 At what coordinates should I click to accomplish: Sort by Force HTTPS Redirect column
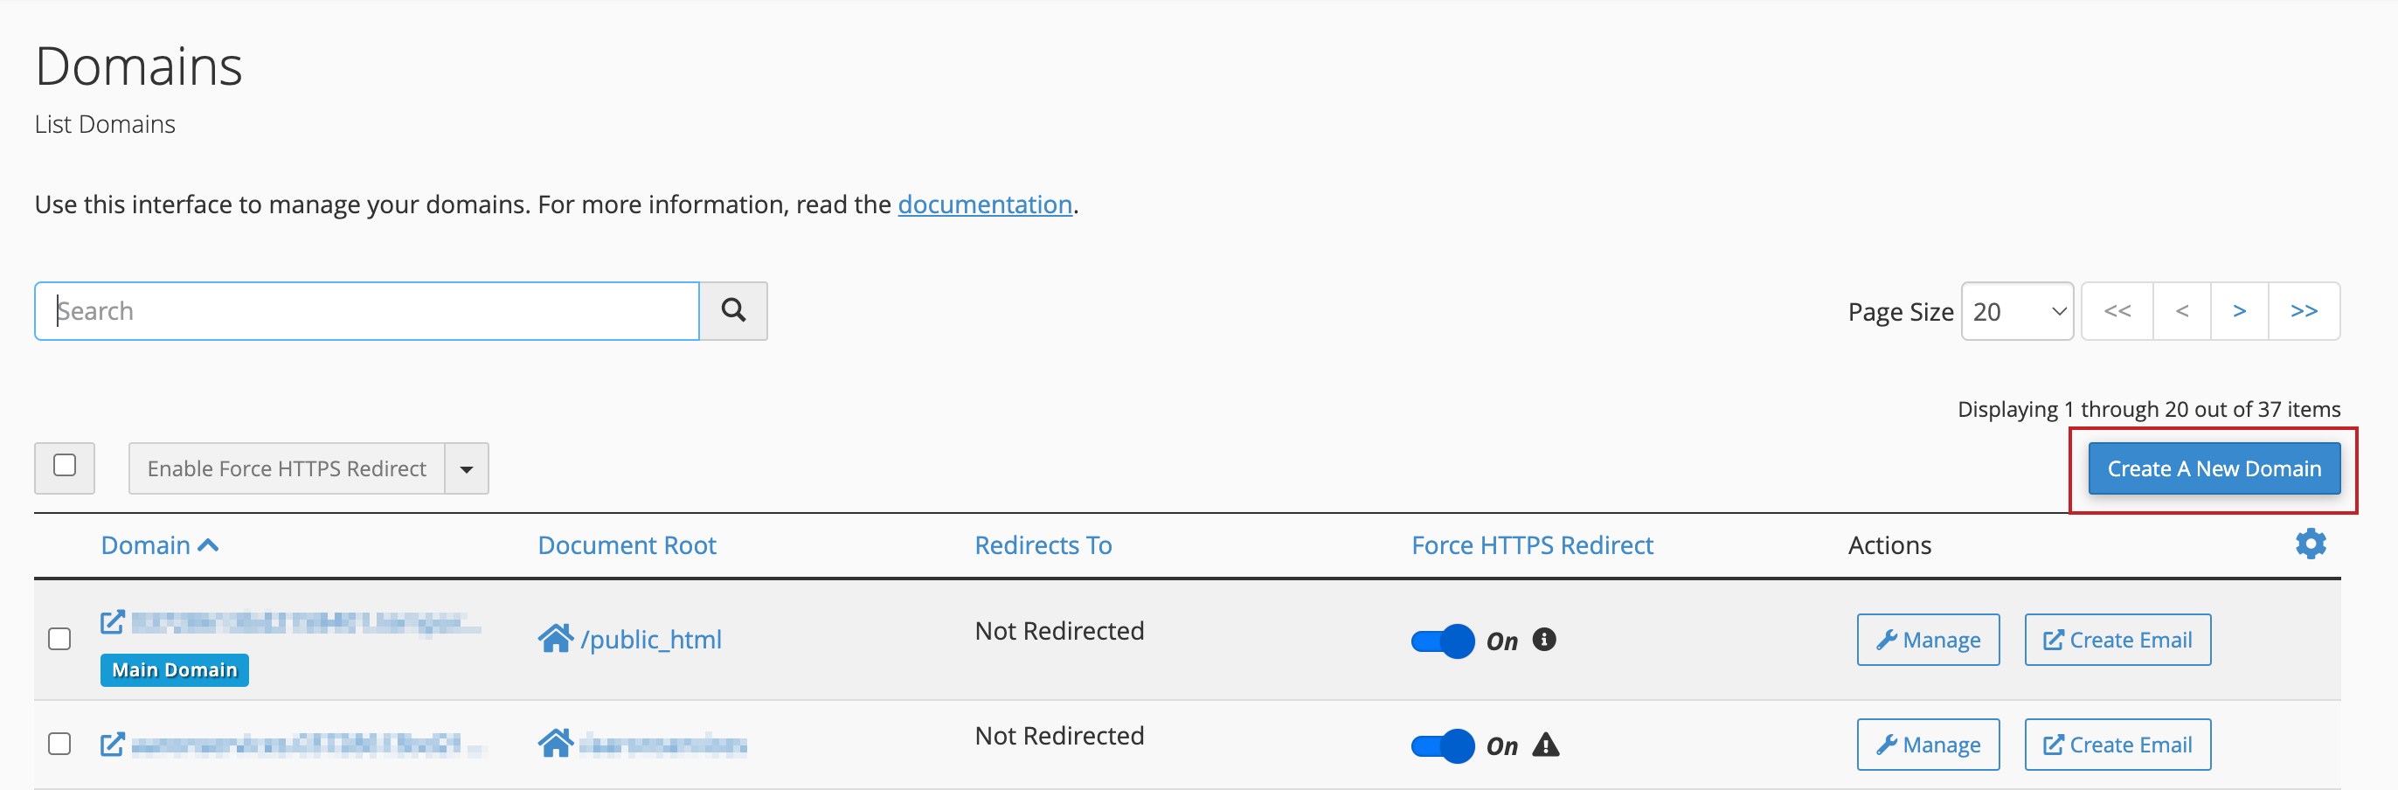(1531, 545)
